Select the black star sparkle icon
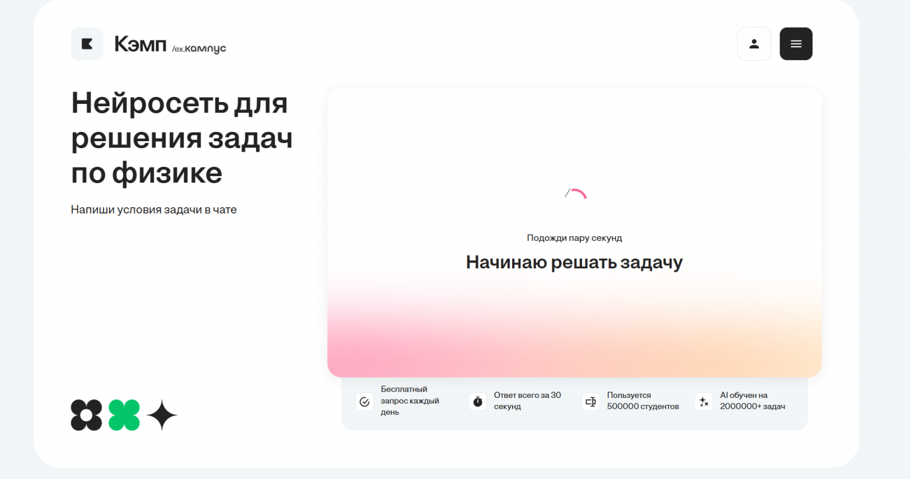The height and width of the screenshot is (479, 910). (x=162, y=414)
